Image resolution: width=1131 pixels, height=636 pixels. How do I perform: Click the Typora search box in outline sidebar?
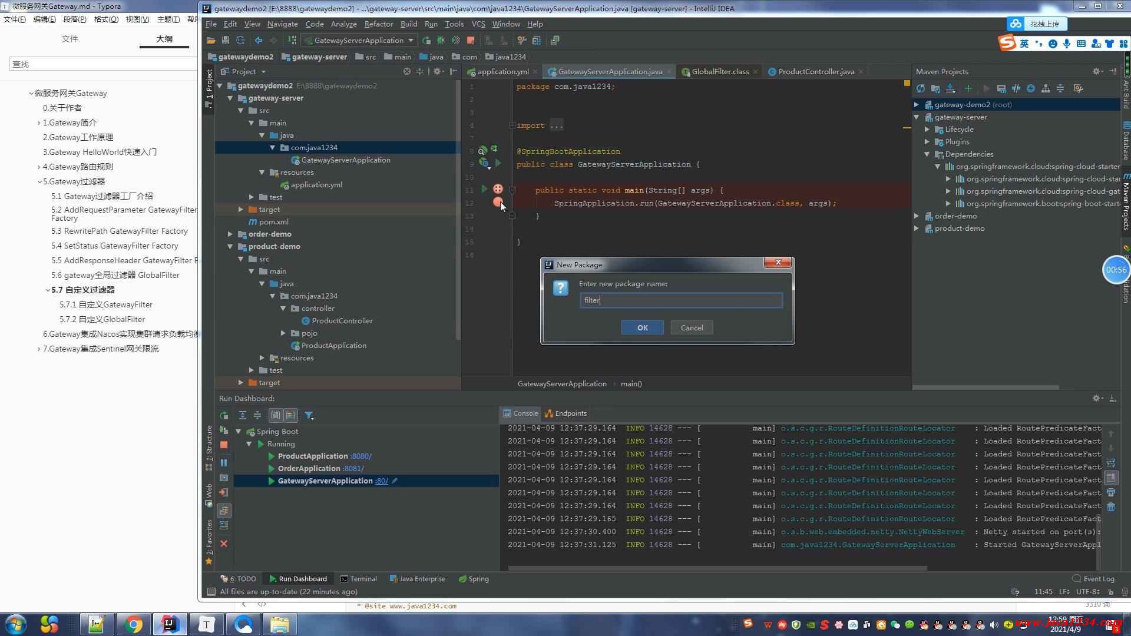(104, 64)
